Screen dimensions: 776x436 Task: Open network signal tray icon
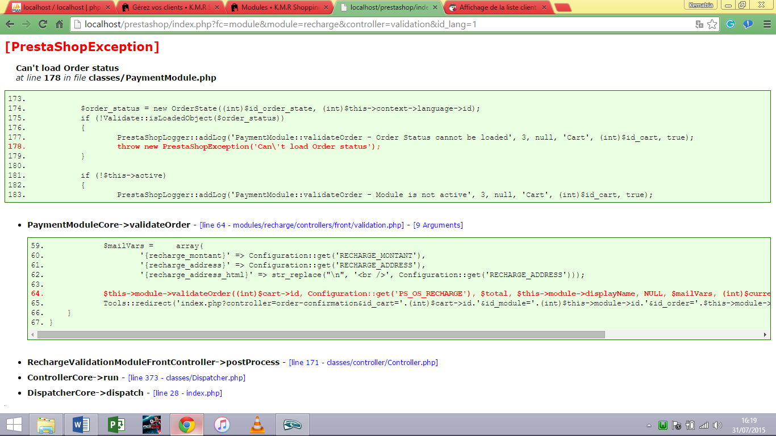pos(704,425)
